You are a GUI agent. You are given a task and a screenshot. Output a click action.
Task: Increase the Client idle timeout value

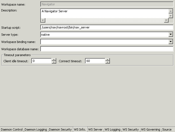[x=54, y=60]
